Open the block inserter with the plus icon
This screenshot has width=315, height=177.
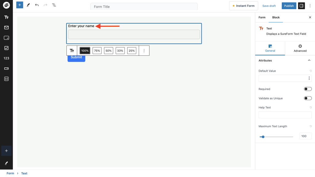pyautogui.click(x=19, y=5)
